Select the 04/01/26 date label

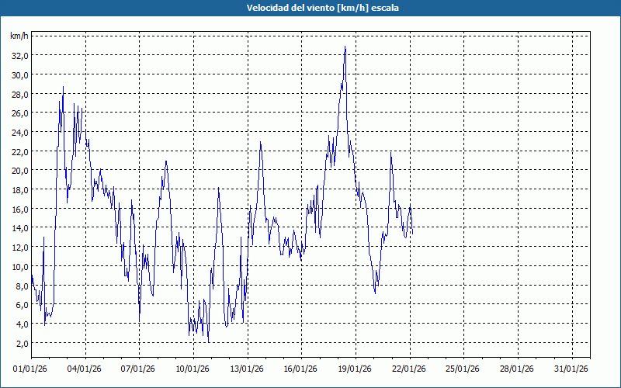click(86, 369)
